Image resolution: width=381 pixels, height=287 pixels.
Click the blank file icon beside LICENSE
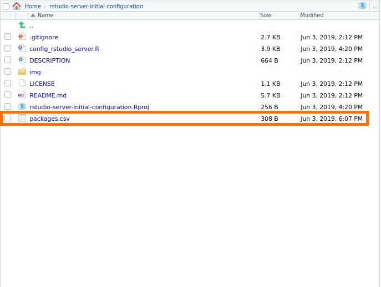[x=22, y=83]
